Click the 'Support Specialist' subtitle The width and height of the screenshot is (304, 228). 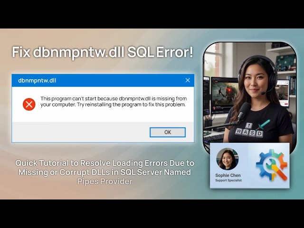pyautogui.click(x=228, y=180)
